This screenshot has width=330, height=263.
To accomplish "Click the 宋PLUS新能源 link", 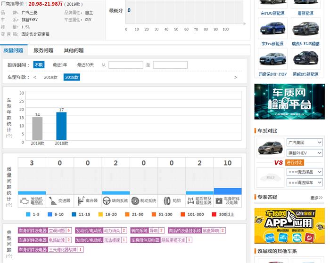I will [272, 13].
